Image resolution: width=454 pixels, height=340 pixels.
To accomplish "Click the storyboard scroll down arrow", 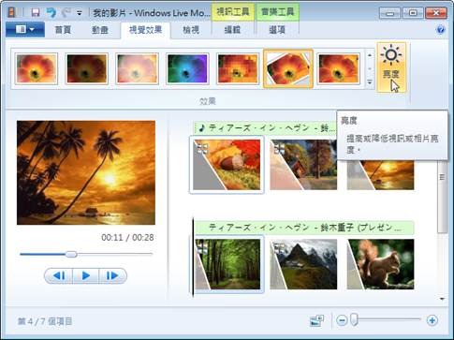I will [x=442, y=299].
